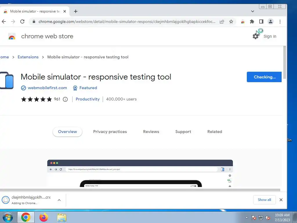Click the vertical page scrollbar
Viewport: 297px width, 223px height.
tap(285, 63)
